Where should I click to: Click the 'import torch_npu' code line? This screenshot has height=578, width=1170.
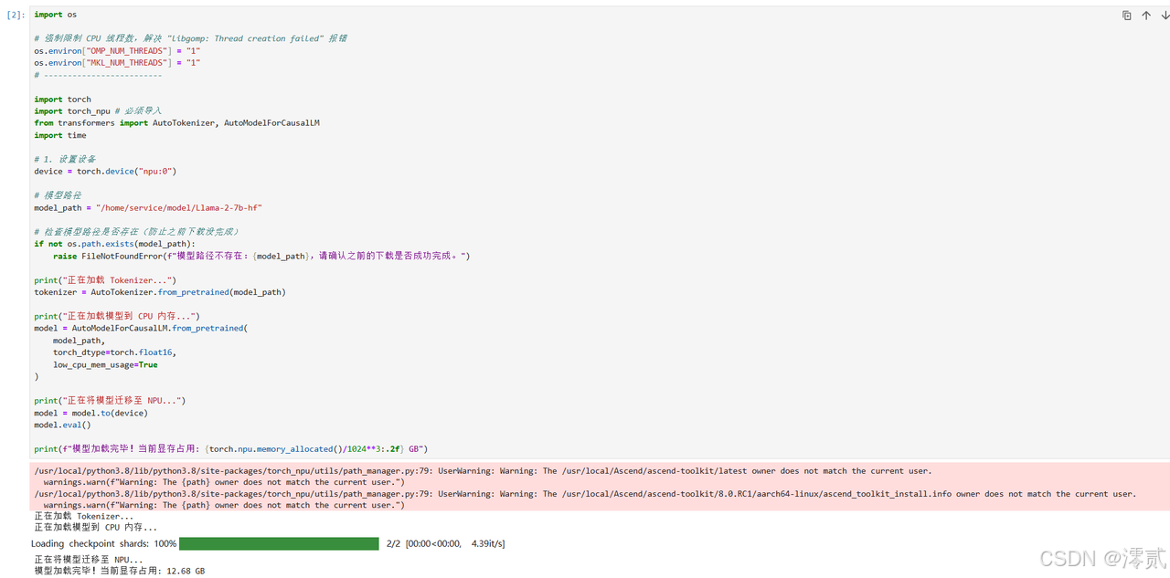(98, 111)
